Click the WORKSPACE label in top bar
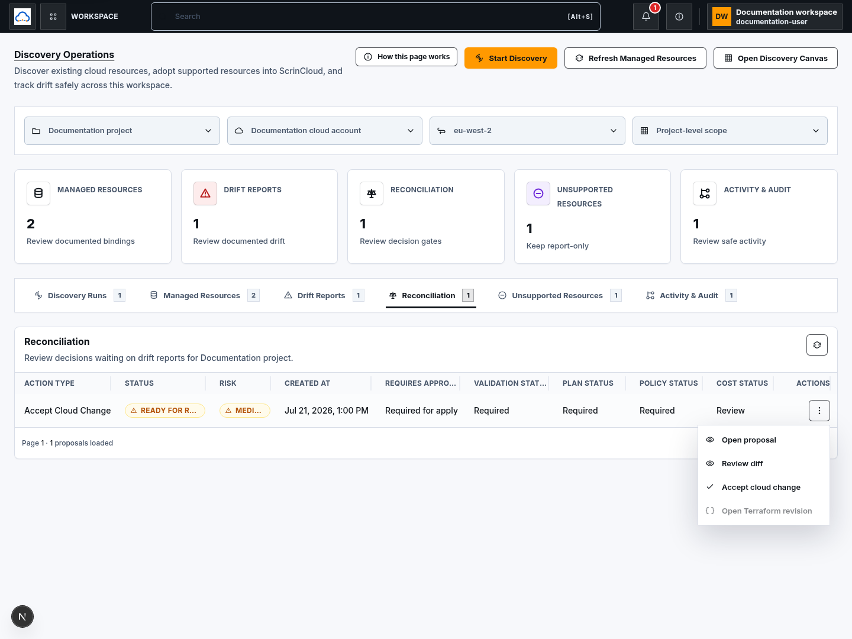Image resolution: width=852 pixels, height=639 pixels. [x=95, y=17]
